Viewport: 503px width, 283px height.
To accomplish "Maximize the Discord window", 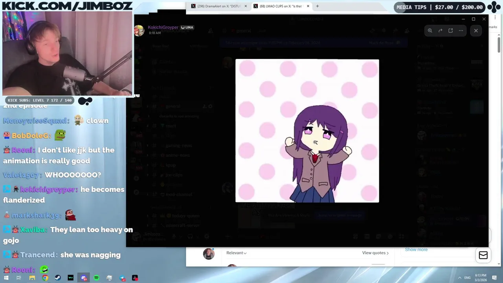I will 474,19.
